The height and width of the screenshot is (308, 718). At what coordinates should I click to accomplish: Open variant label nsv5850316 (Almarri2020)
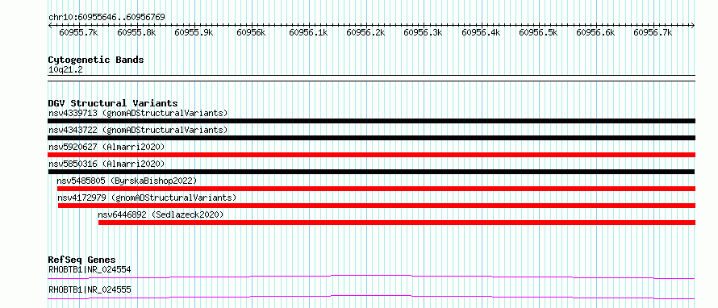click(x=106, y=164)
